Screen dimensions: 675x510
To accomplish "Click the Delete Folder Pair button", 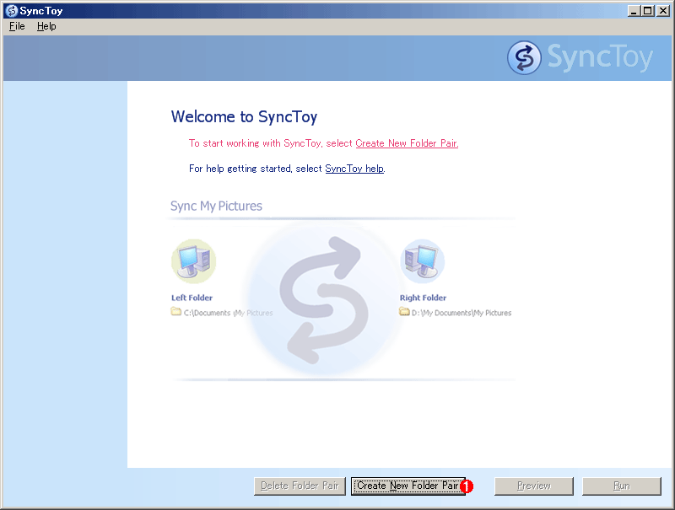I will point(300,486).
